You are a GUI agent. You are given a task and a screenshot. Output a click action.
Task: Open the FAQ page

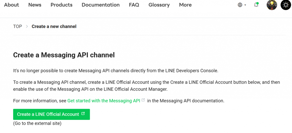(134, 5)
